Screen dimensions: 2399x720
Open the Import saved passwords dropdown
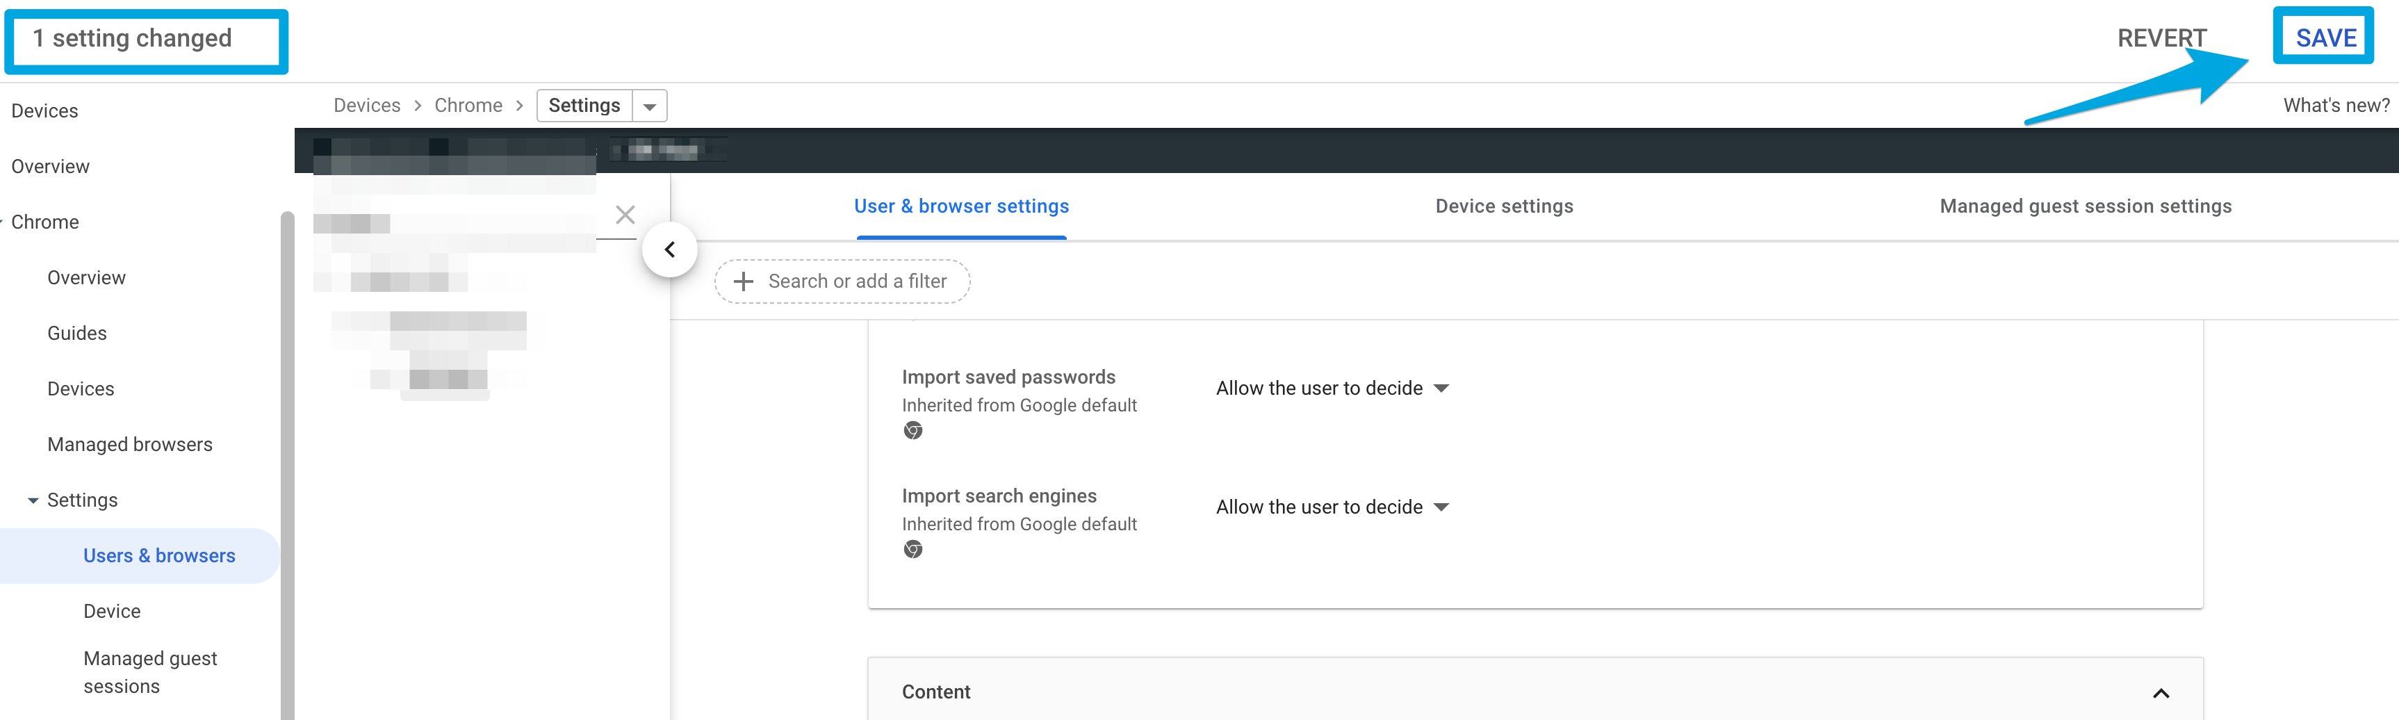click(1333, 388)
